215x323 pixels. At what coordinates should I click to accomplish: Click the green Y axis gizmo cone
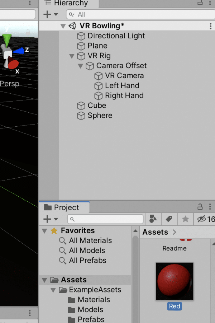click(6, 40)
